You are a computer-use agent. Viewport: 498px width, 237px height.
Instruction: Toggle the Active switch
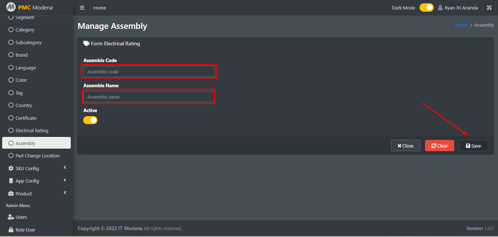(x=90, y=120)
